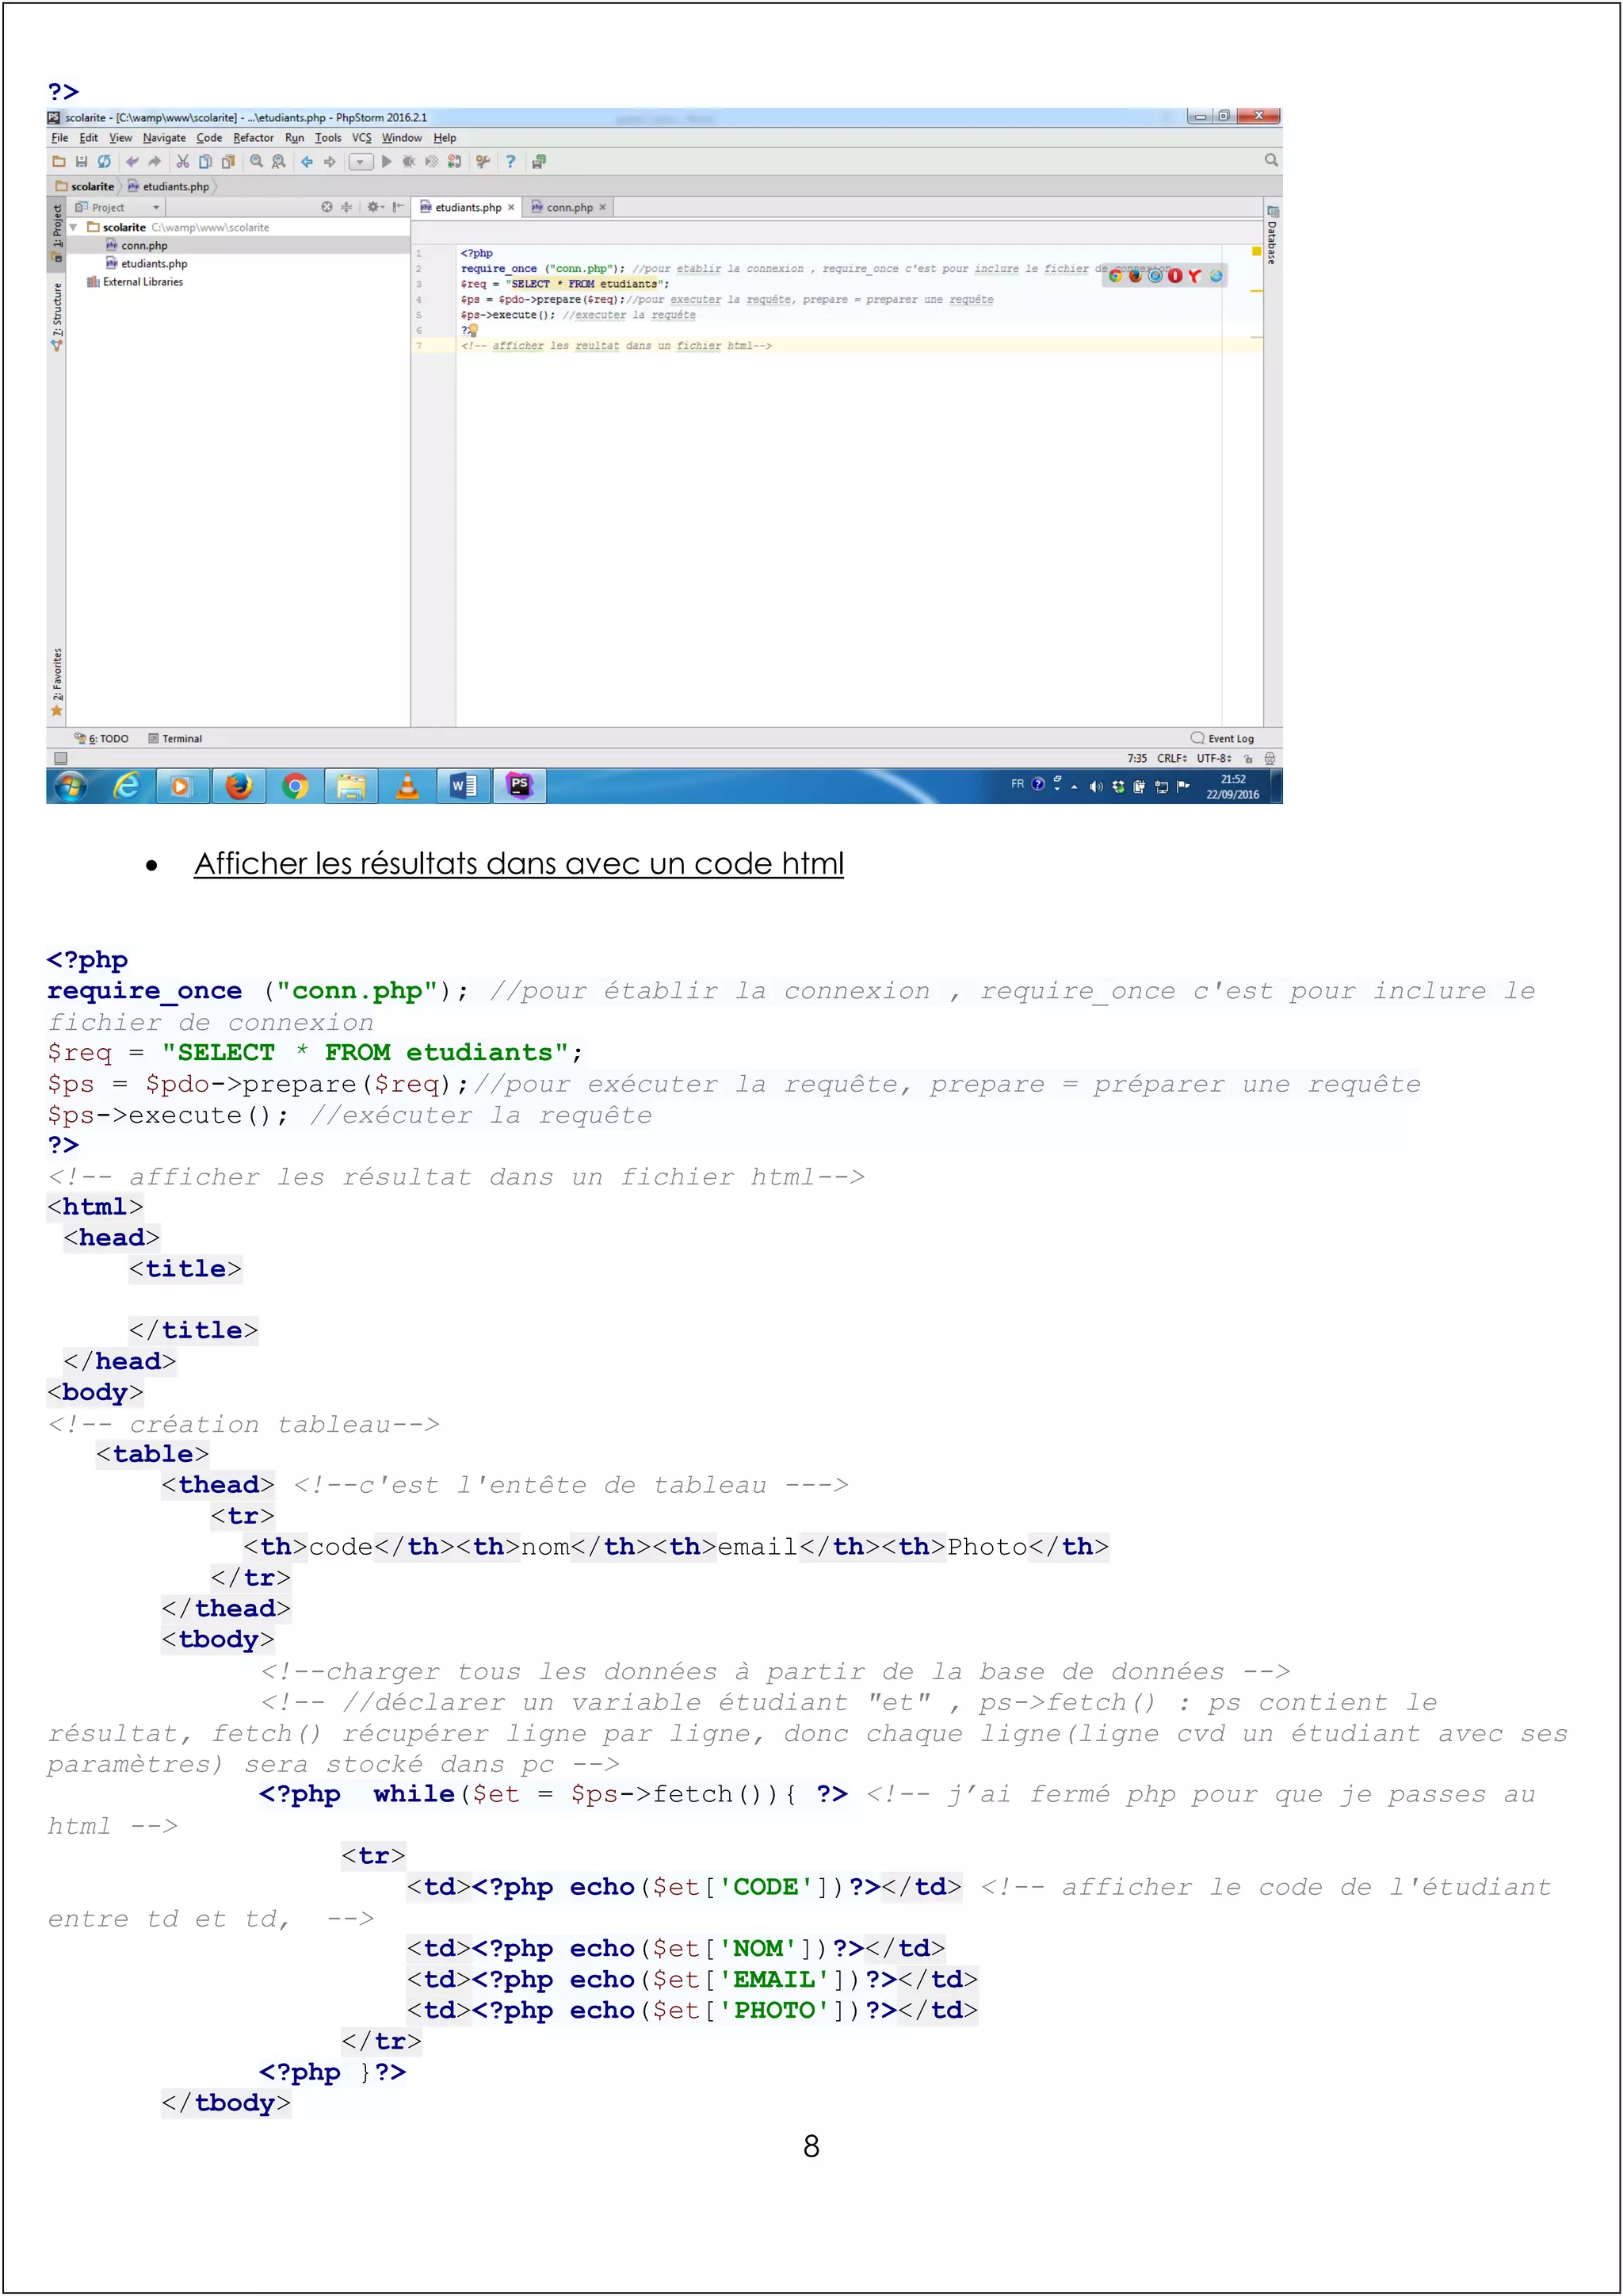Click the Back navigation arrow

(307, 161)
